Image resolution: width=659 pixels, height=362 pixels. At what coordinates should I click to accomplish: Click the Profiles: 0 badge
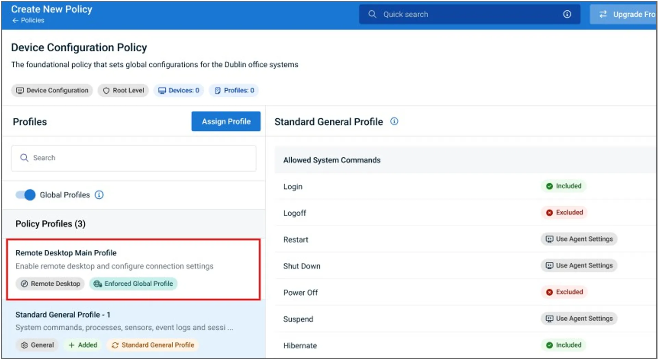pos(234,90)
